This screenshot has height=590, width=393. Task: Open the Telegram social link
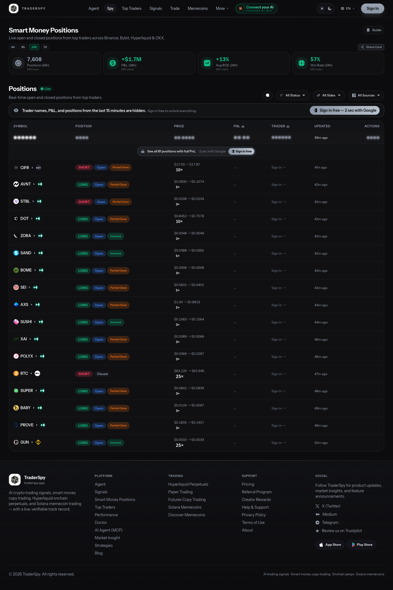coord(327,523)
